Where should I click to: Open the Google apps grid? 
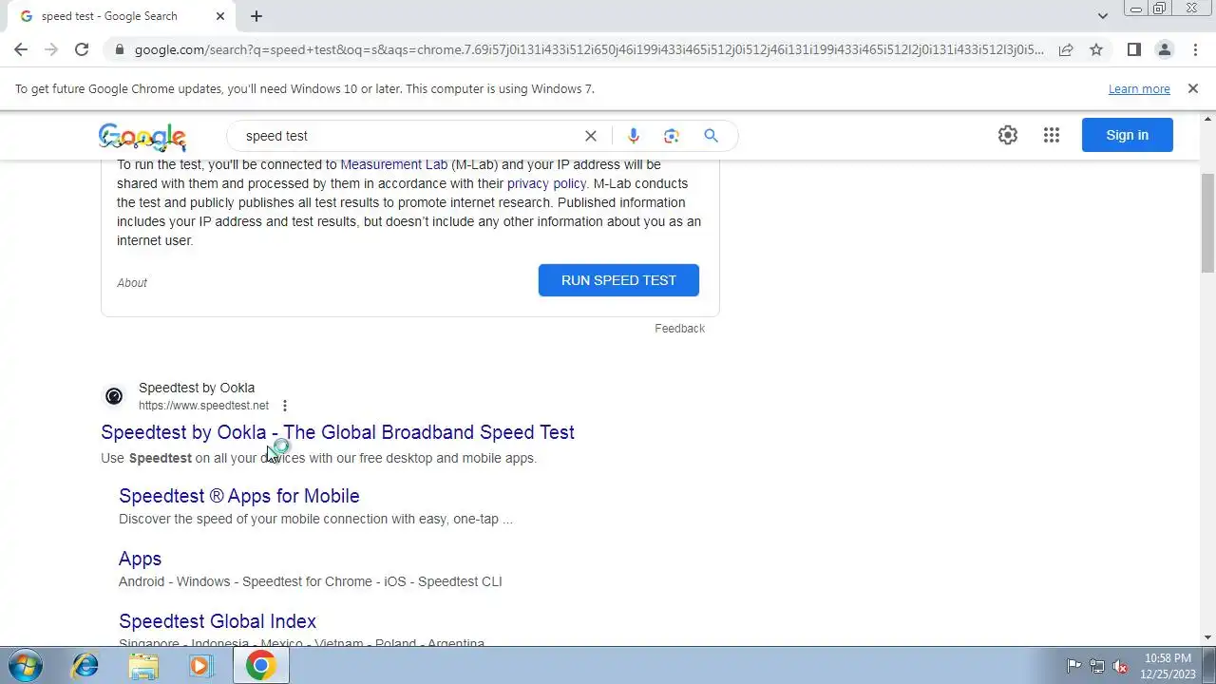[1051, 135]
